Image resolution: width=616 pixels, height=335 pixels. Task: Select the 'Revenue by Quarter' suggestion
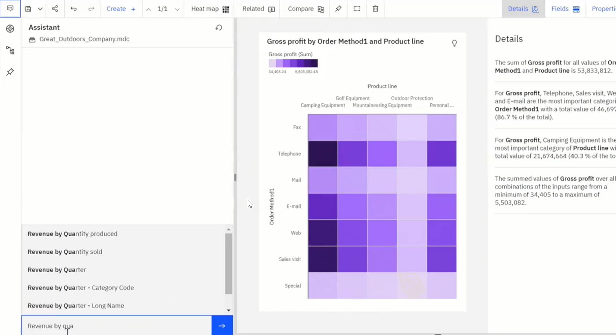(57, 270)
